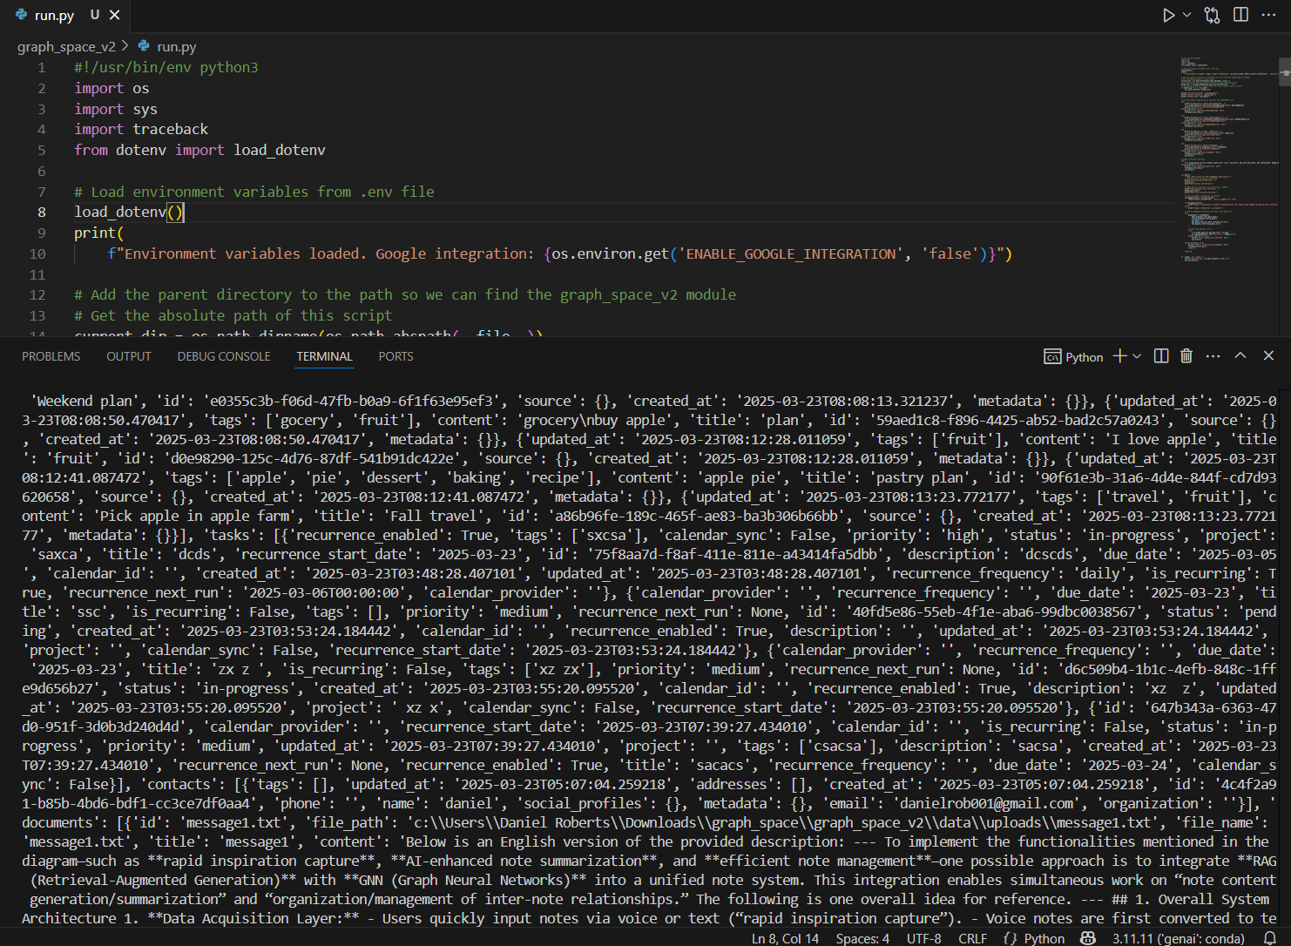Open the DEBUG CONSOLE tab
The width and height of the screenshot is (1291, 946).
[224, 356]
